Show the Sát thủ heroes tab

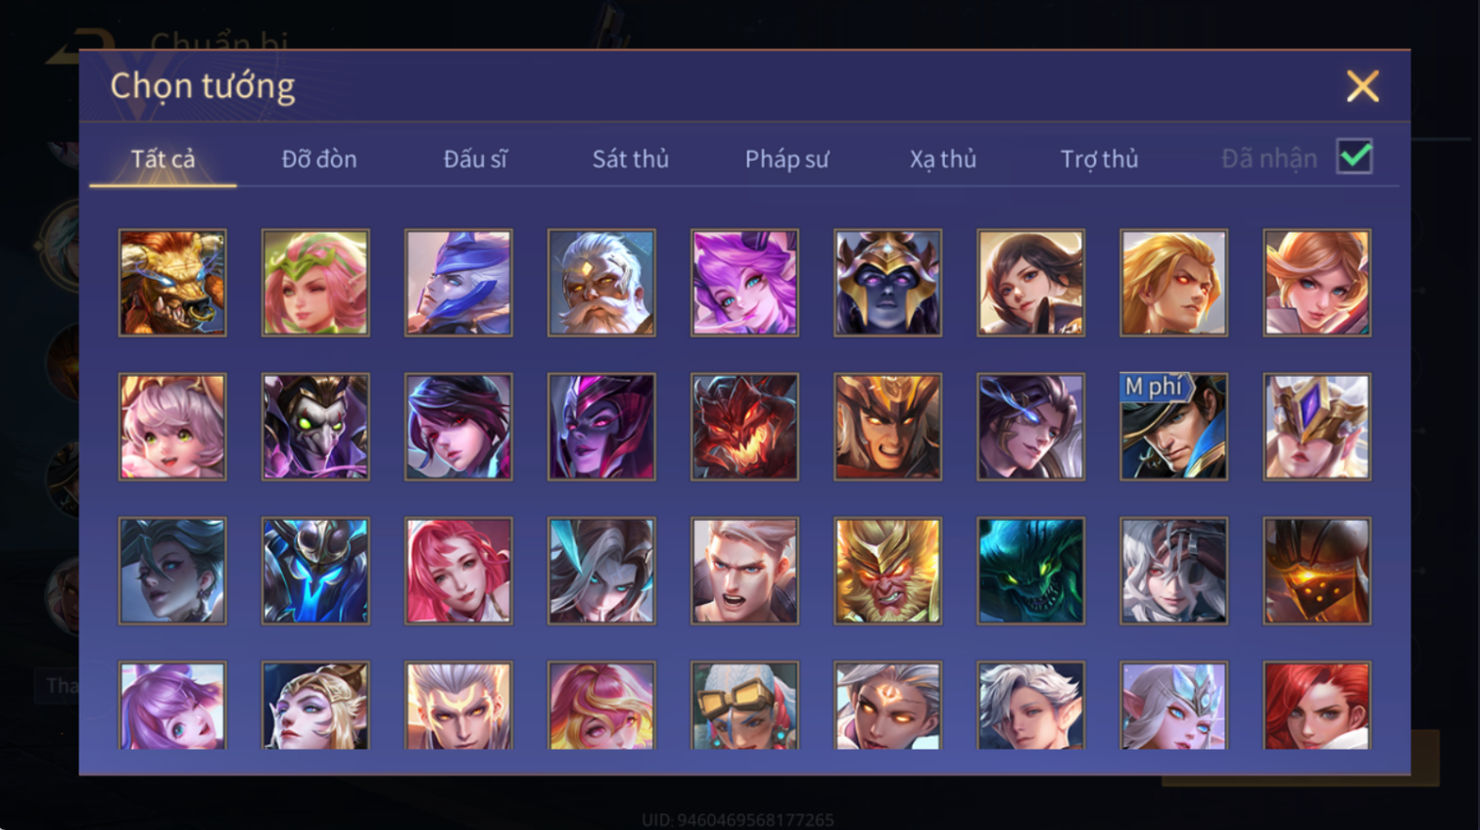[x=631, y=159]
